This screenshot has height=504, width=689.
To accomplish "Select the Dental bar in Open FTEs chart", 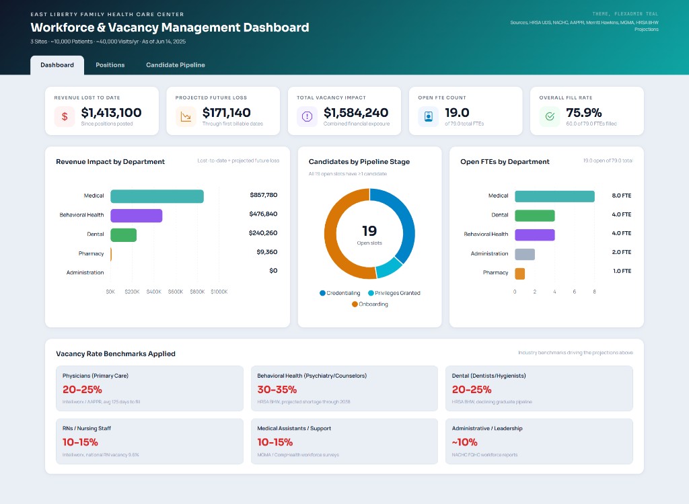I will tap(535, 216).
